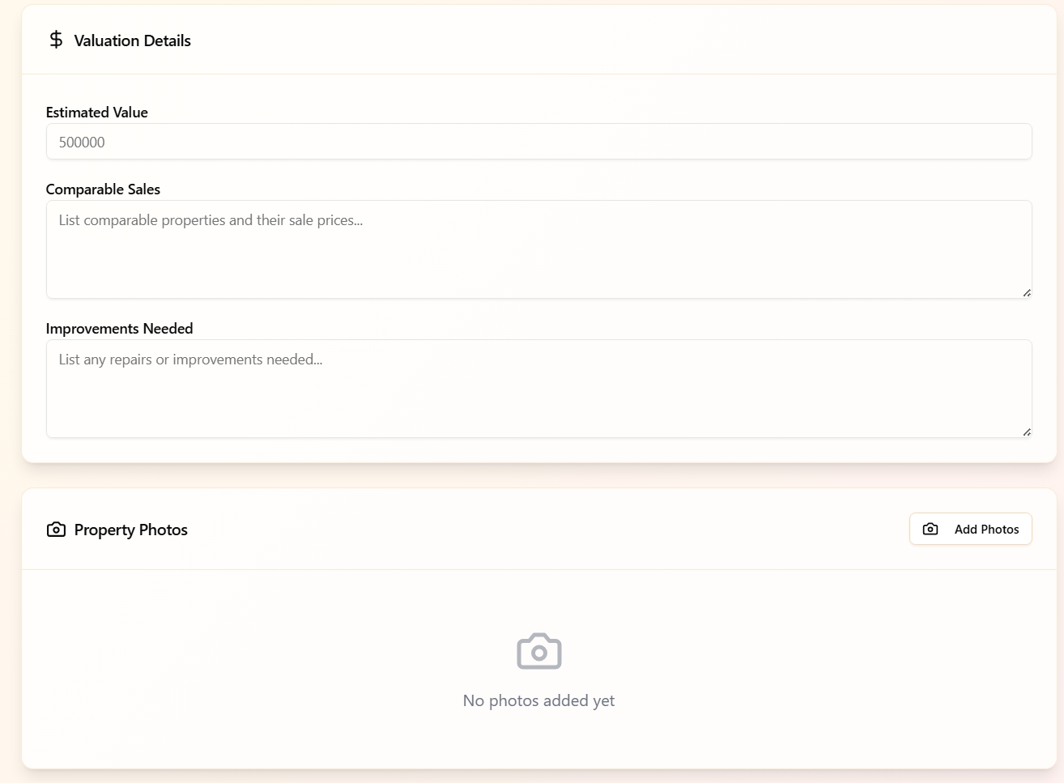Click the 500000 placeholder text

[82, 143]
